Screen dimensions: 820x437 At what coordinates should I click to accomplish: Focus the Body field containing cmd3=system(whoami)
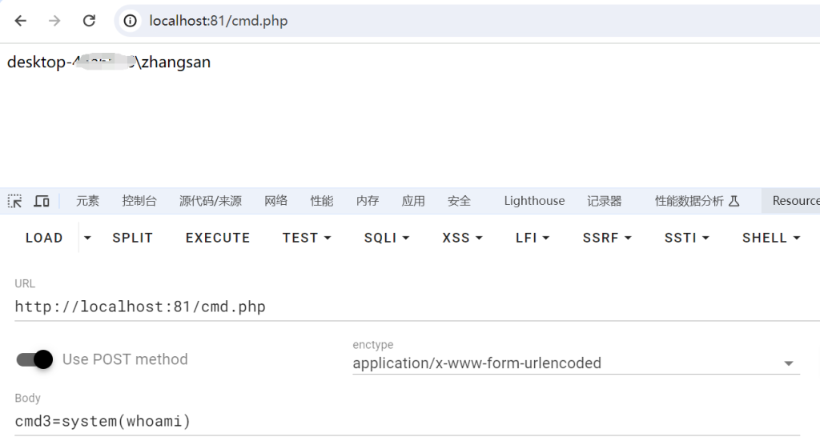[417, 421]
